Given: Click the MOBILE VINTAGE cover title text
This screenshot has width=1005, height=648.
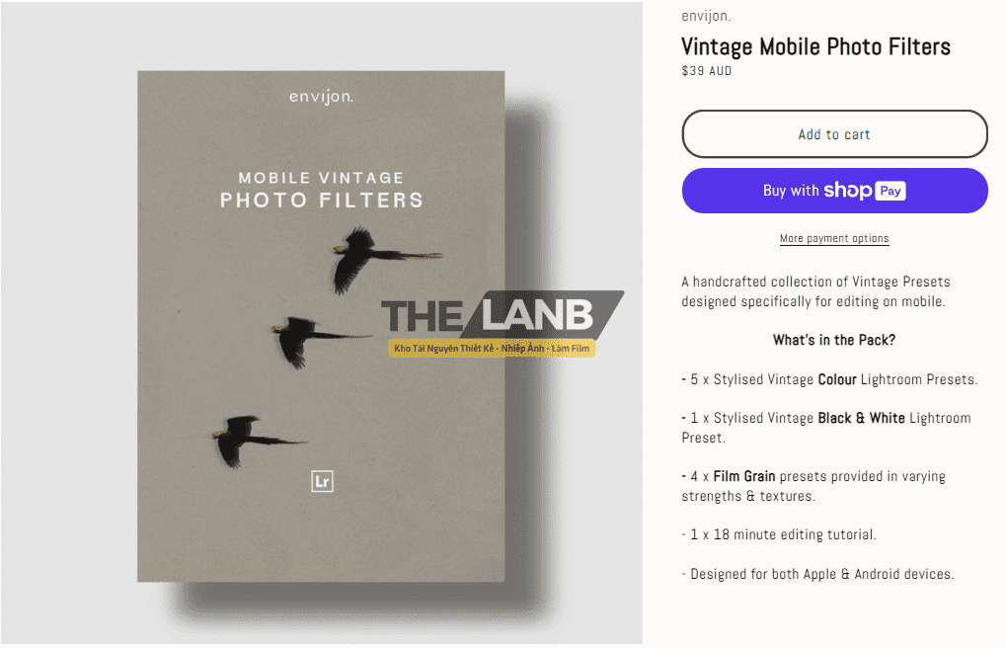Looking at the screenshot, I should click(x=321, y=178).
